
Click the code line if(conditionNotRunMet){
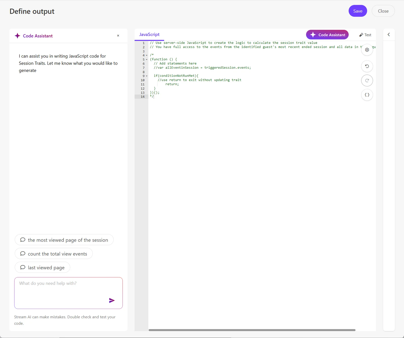(x=176, y=76)
